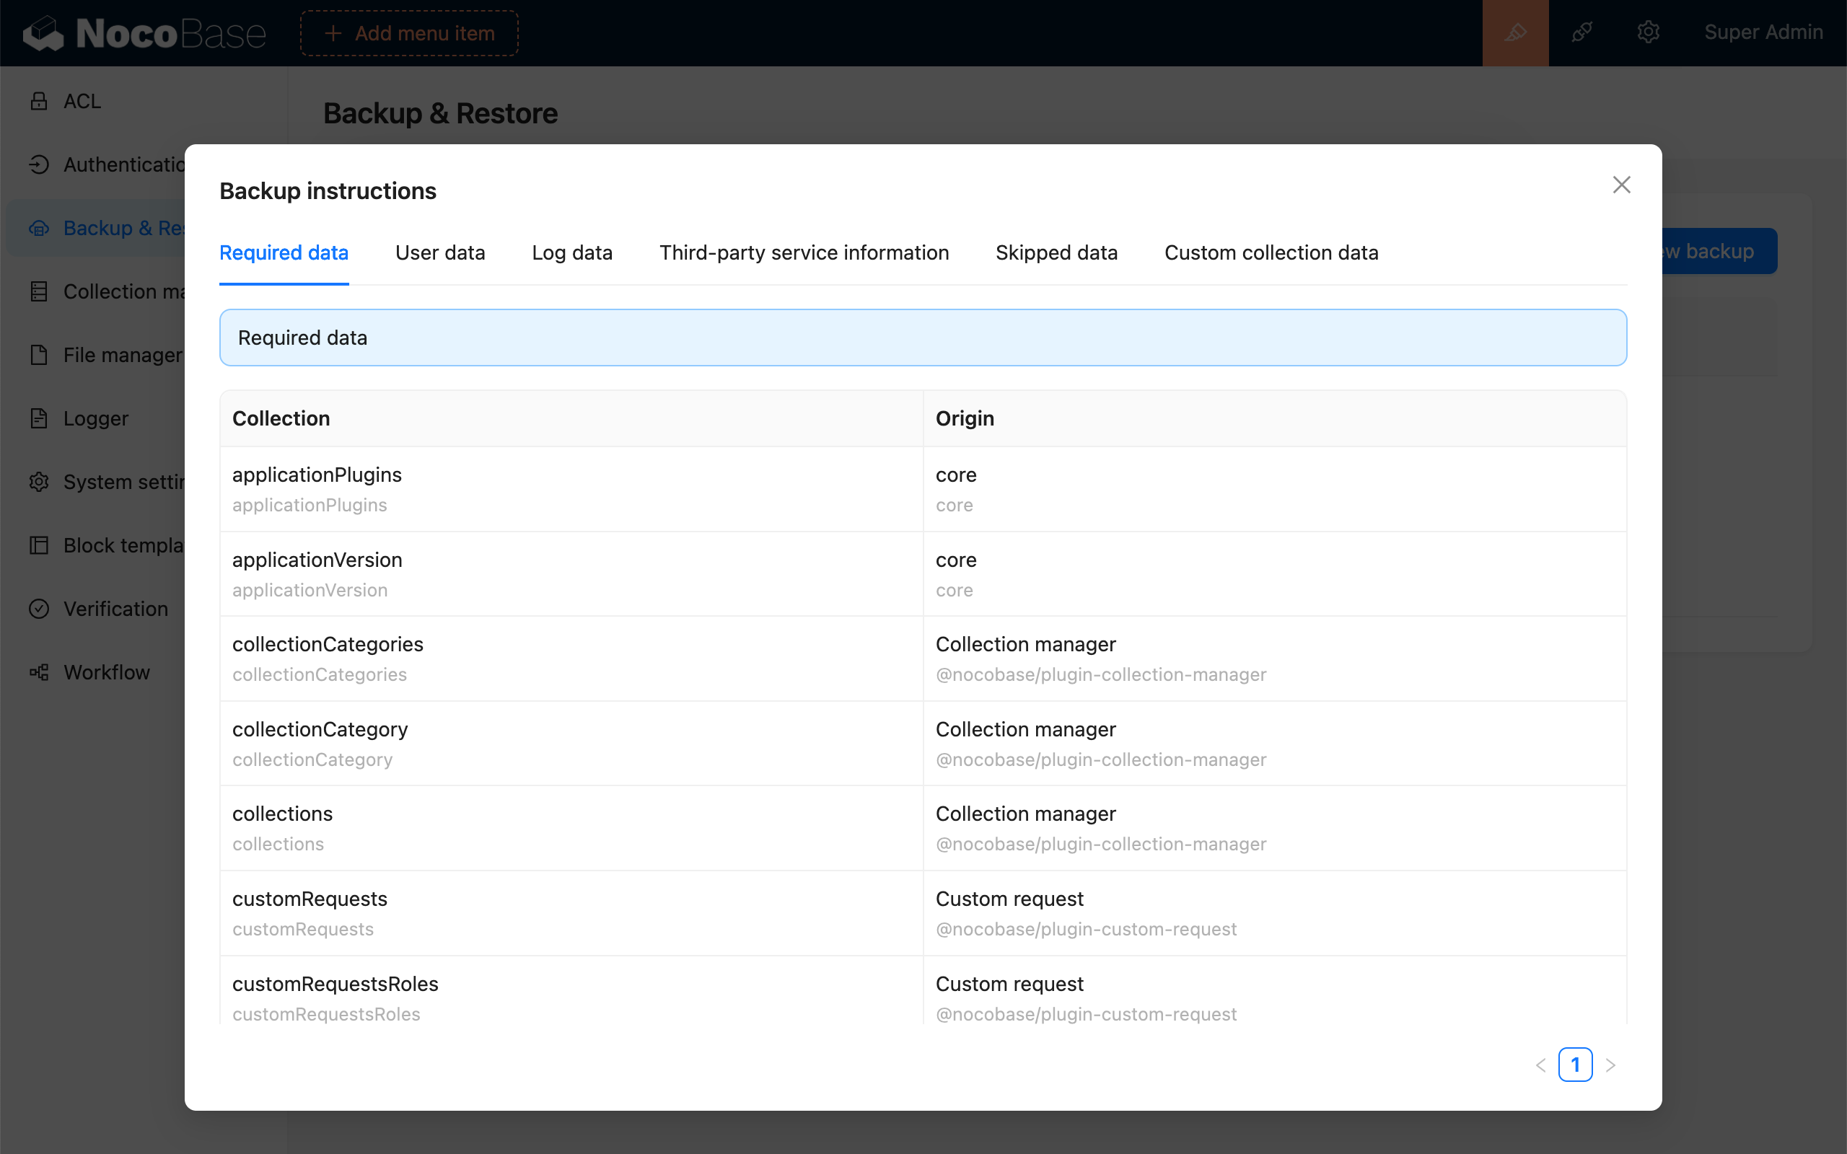This screenshot has height=1154, width=1847.
Task: Click the Backup & Restore page heading
Action: (440, 113)
